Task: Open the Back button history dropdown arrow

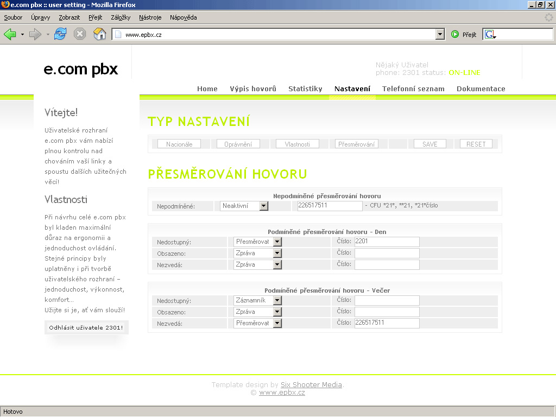Action: tap(22, 34)
